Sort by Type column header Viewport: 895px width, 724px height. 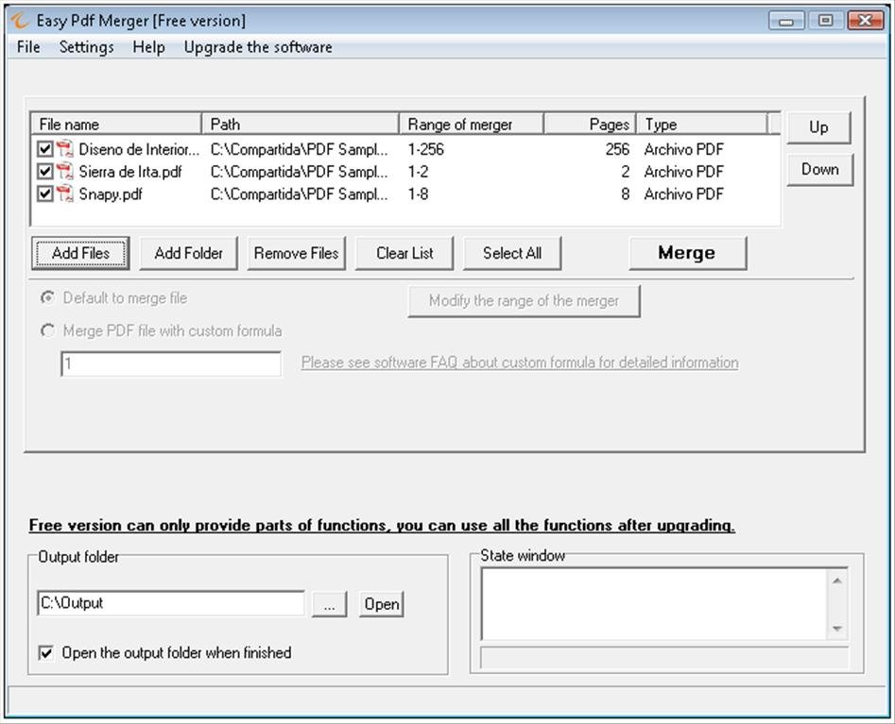pyautogui.click(x=702, y=124)
